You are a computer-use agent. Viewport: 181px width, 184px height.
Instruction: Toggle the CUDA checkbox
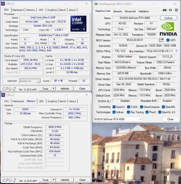[129, 107]
